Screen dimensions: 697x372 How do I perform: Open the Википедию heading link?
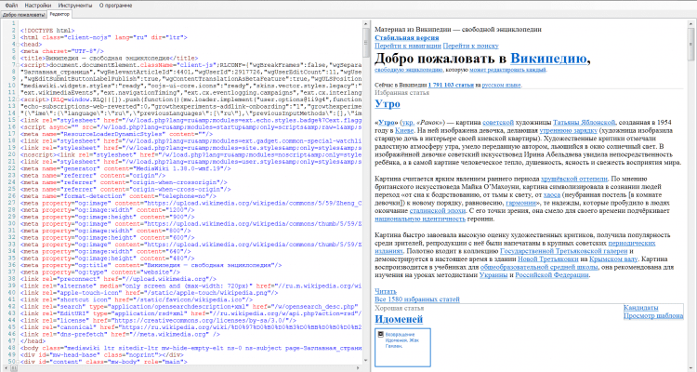pyautogui.click(x=548, y=59)
